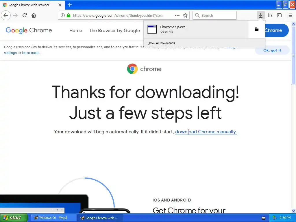The height and width of the screenshot is (222, 296).
Task: Close the Google Chrome Web Browser tab
Action: pos(60,5)
